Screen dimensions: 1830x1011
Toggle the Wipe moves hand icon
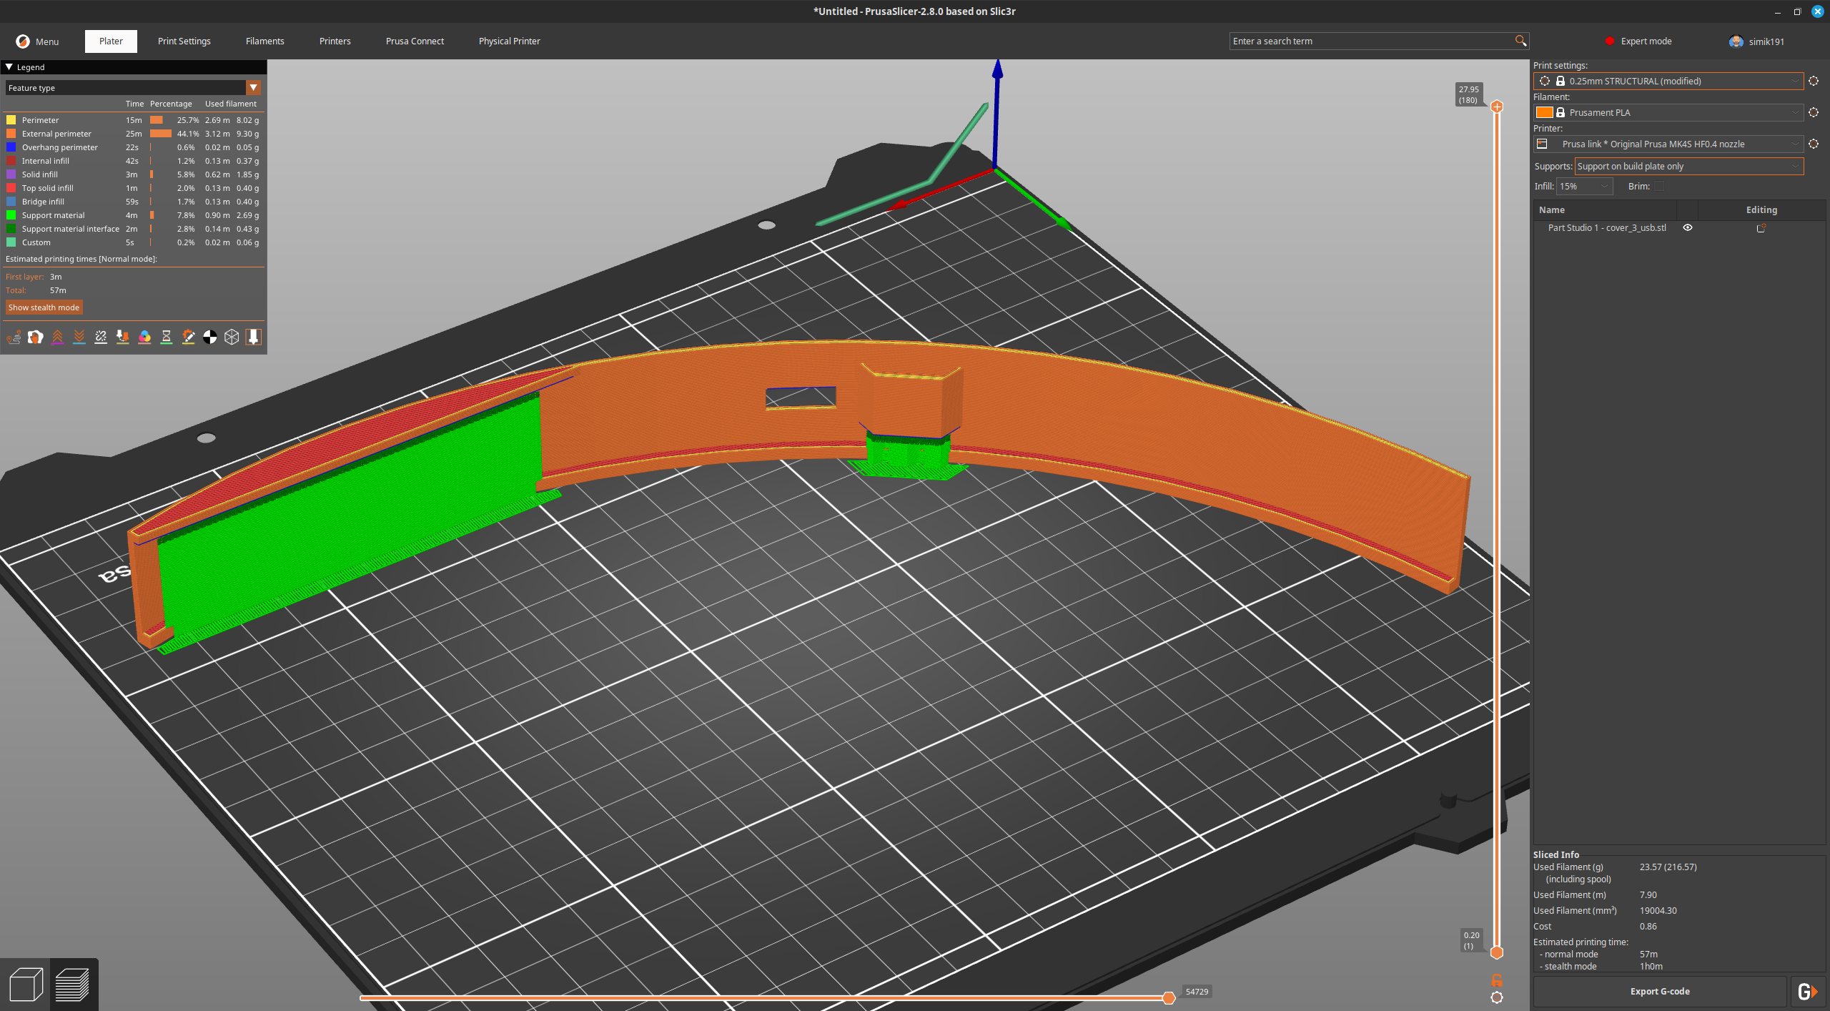pos(35,337)
